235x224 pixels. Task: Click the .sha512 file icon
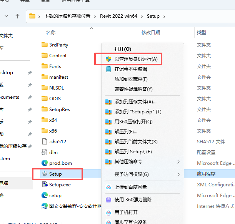45,141
